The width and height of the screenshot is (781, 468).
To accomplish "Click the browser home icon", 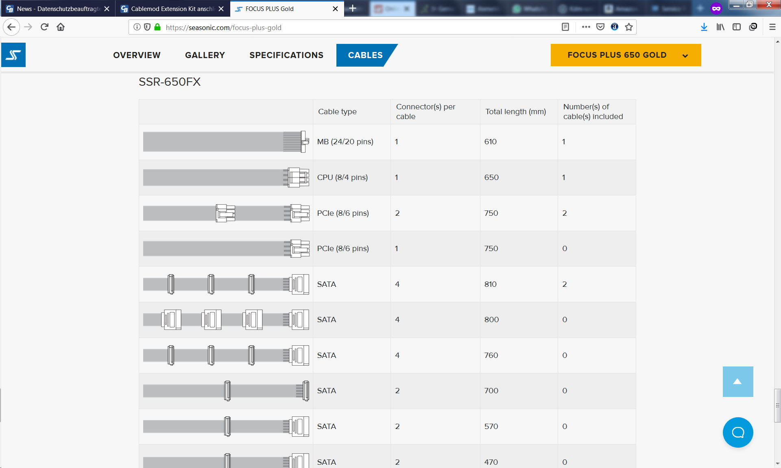I will tap(61, 27).
